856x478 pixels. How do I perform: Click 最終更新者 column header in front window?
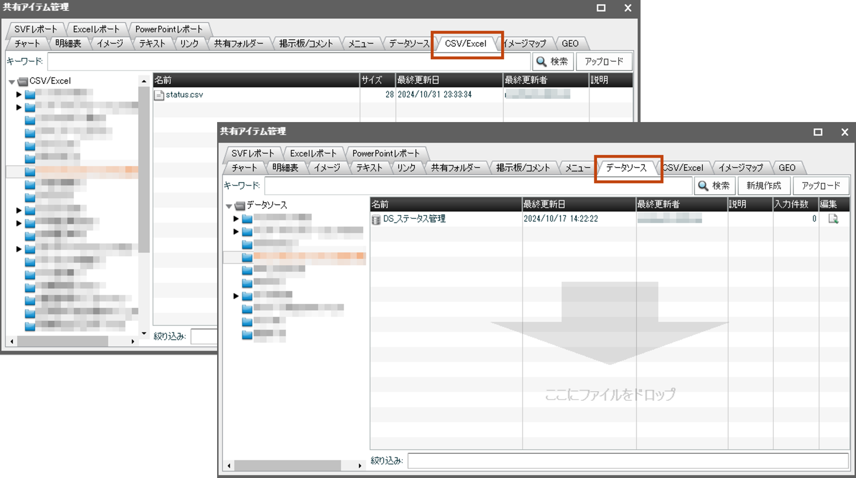(682, 204)
